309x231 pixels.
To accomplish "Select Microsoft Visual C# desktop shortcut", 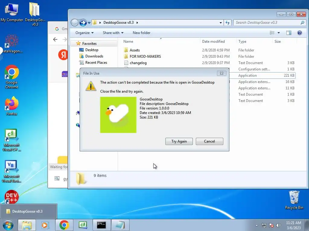I will 12,140.
